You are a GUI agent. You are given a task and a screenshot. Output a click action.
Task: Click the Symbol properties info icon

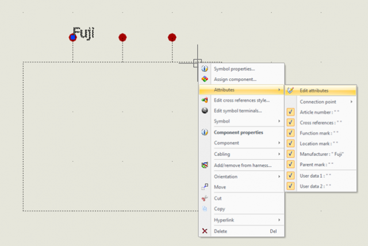click(205, 68)
